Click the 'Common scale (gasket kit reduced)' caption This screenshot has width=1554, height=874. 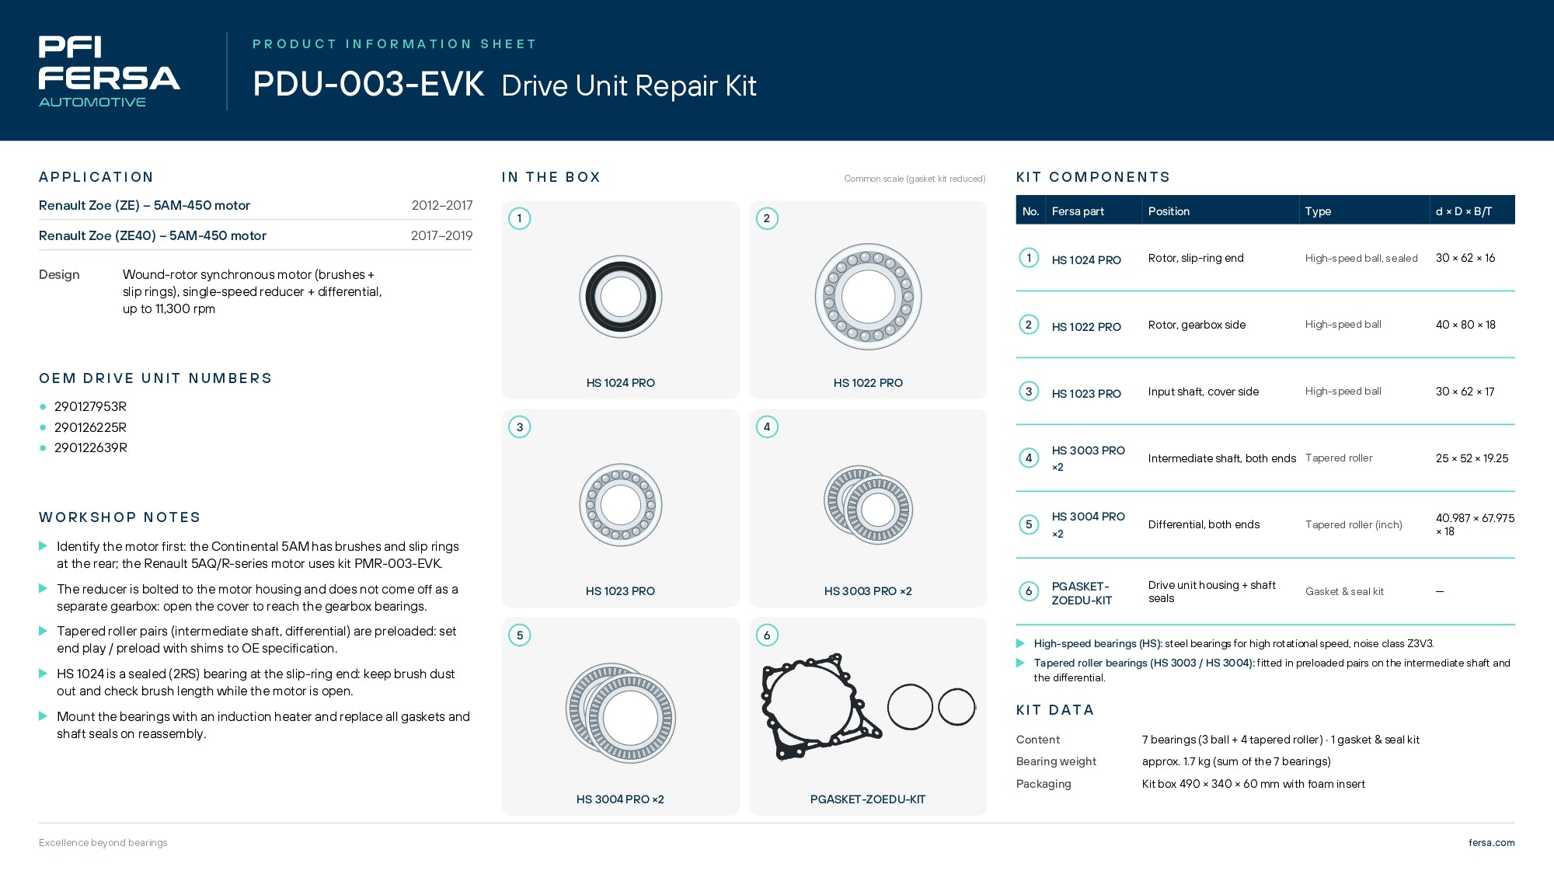pos(915,179)
